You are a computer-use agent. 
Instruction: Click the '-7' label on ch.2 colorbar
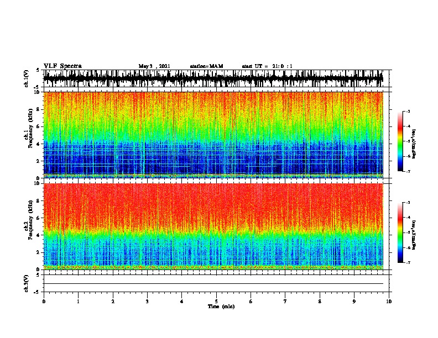pyautogui.click(x=408, y=263)
